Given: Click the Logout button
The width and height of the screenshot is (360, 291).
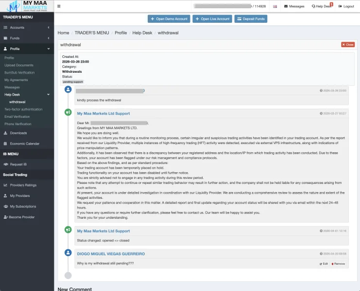Looking at the screenshot, I should 346,6.
